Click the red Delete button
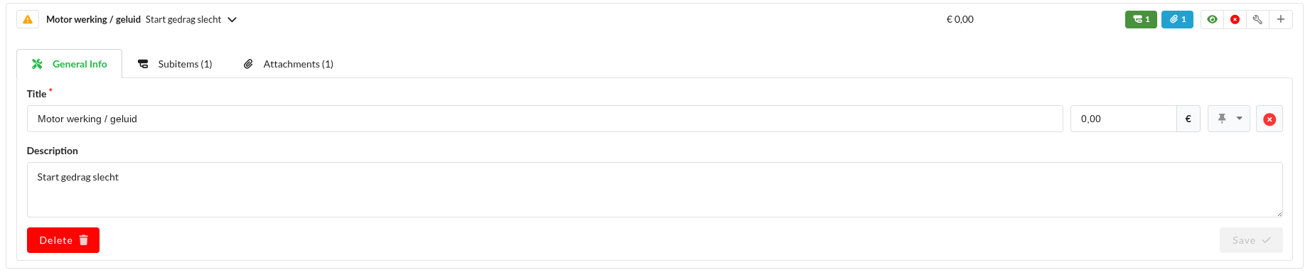Viewport: 1310px width, 275px height. pyautogui.click(x=63, y=240)
